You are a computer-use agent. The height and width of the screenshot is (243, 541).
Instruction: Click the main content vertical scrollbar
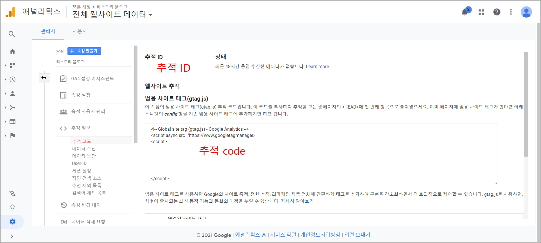(526, 105)
